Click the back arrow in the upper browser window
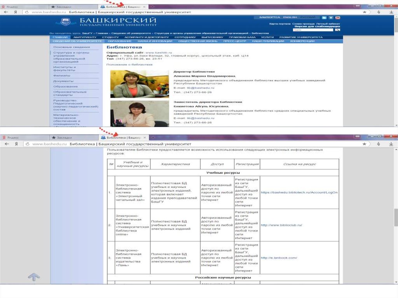The width and height of the screenshot is (398, 298). (x=6, y=12)
